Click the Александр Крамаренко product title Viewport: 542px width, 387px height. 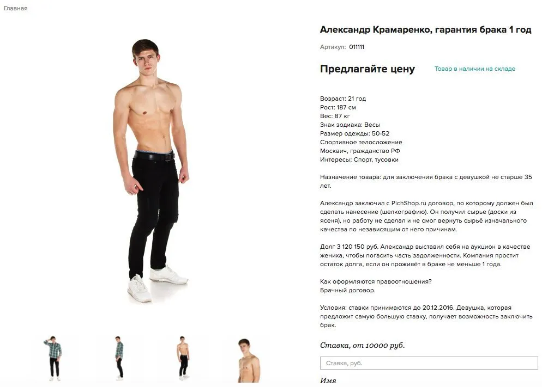[x=425, y=29]
